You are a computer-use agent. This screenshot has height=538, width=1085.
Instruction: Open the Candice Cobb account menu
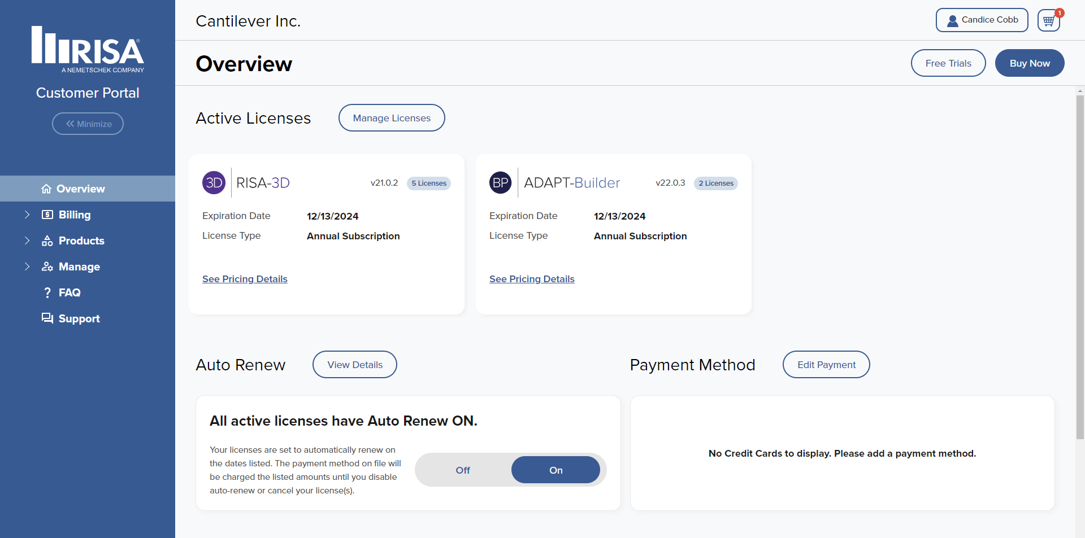click(982, 20)
